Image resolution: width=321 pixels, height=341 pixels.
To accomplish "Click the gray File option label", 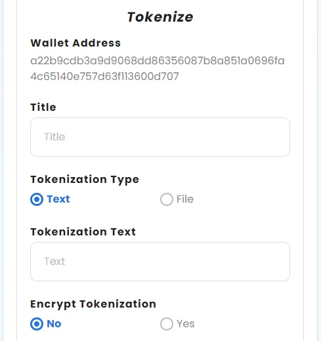I will [185, 199].
